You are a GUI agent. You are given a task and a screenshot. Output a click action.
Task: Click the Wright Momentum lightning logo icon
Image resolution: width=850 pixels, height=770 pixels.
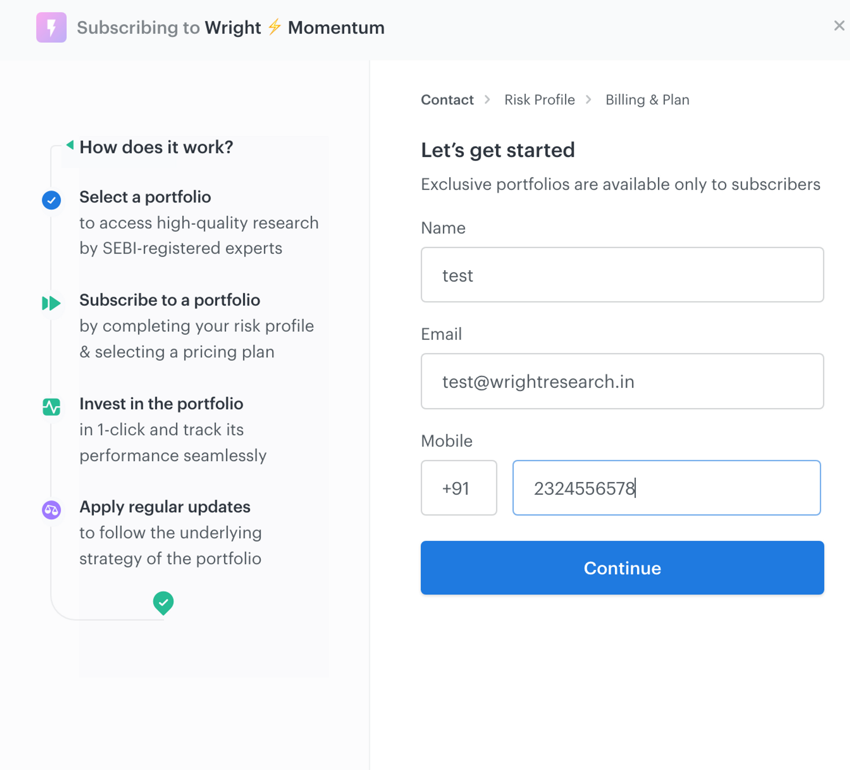[51, 28]
